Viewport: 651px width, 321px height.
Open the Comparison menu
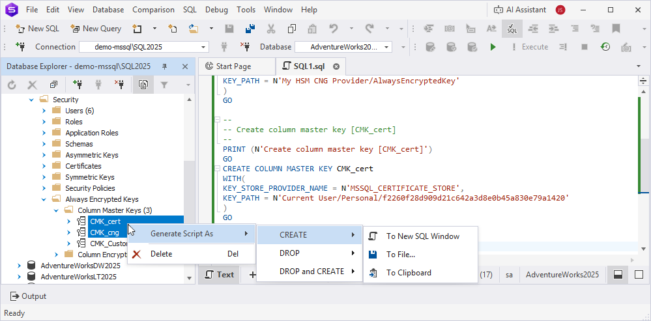click(154, 10)
